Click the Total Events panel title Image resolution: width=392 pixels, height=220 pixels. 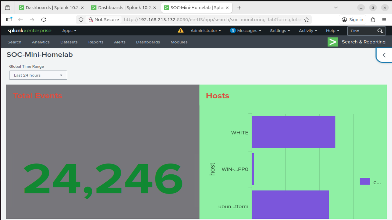point(37,96)
